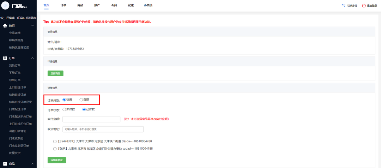Click the 商品 icon in sidebar
This screenshot has width=381, height=168.
(5, 164)
